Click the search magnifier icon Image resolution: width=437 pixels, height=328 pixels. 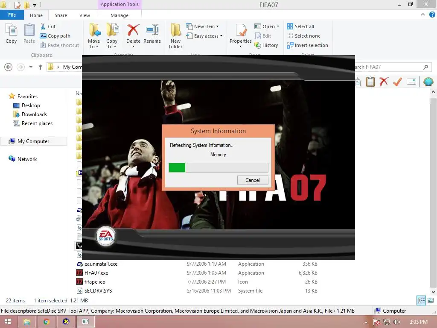(x=425, y=67)
